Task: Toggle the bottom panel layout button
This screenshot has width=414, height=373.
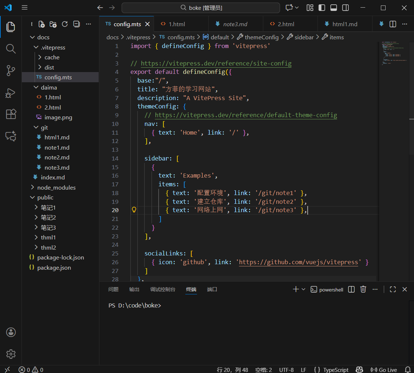Action: [x=334, y=8]
